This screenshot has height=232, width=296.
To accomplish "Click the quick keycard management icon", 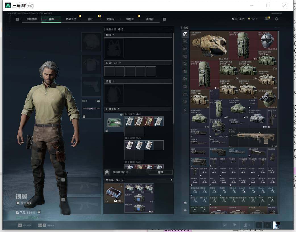I will (107, 172).
